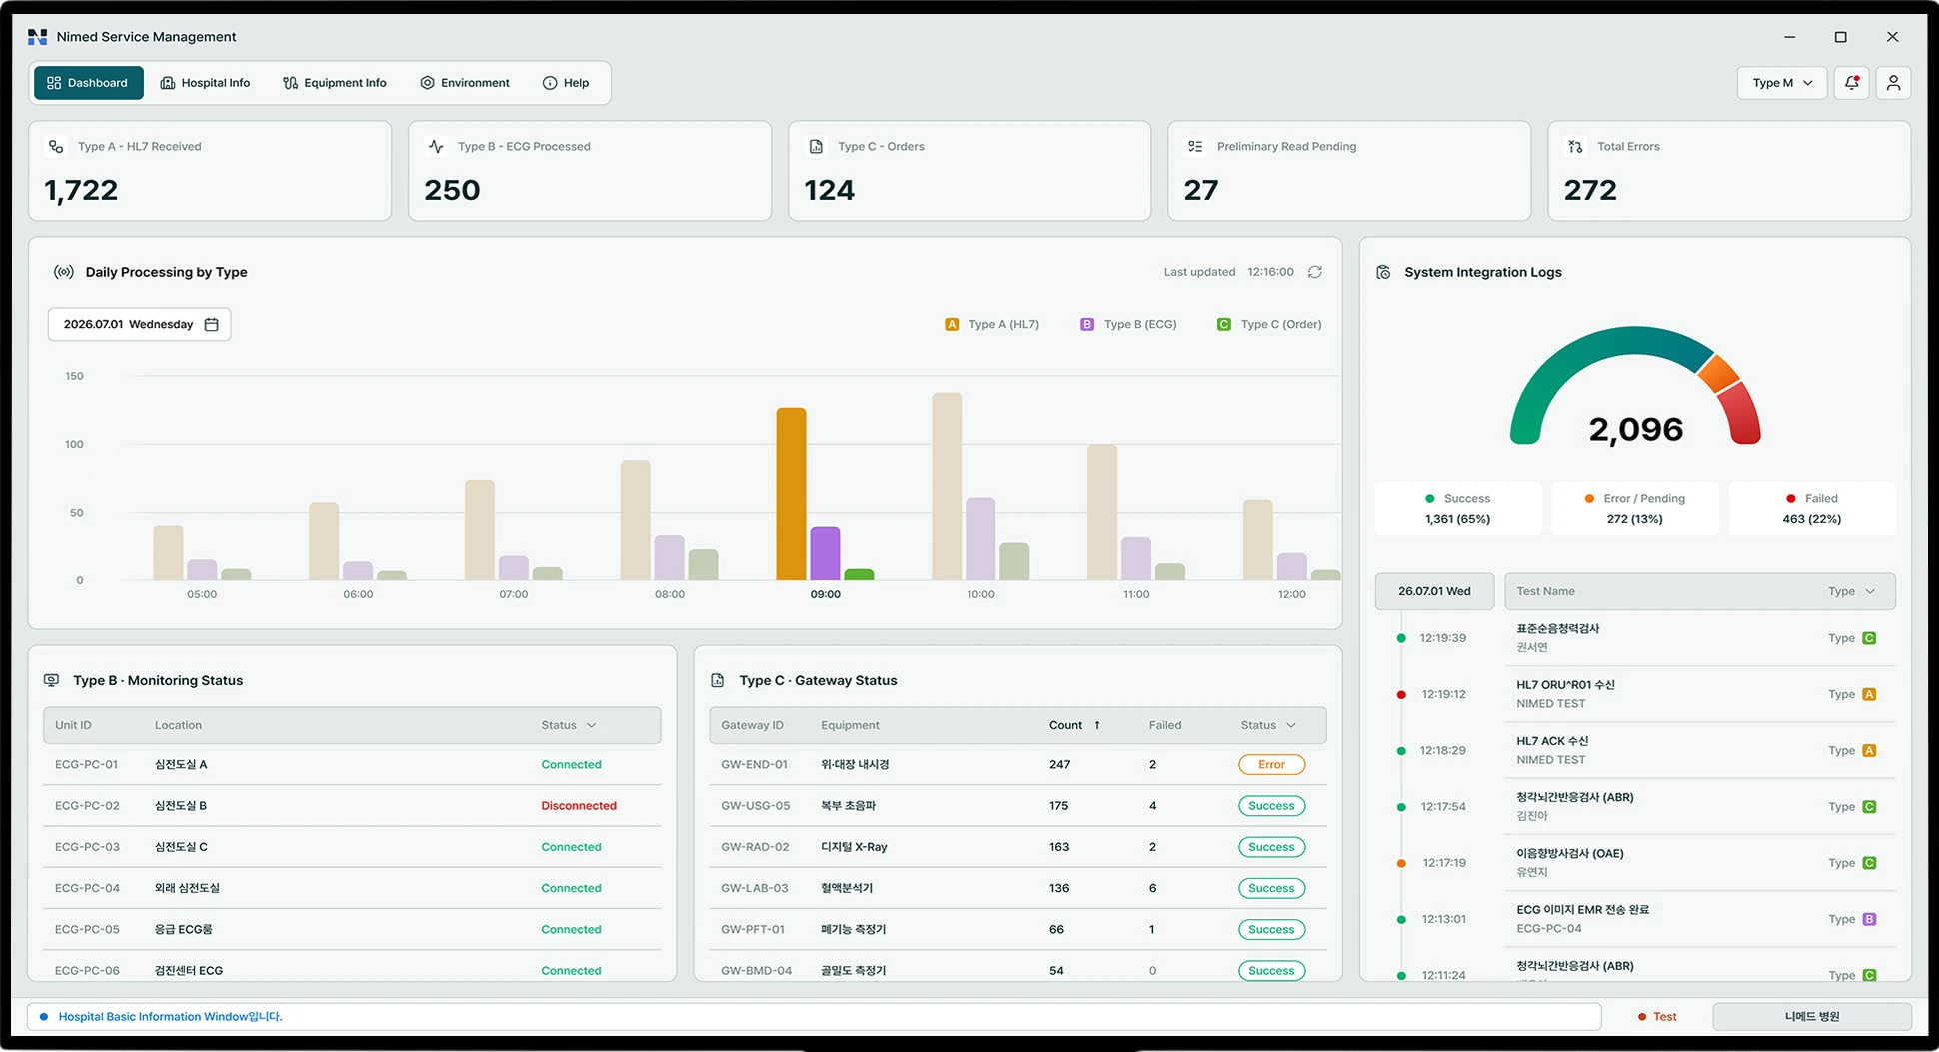Click the Success 1,361 (65%) stat card
The height and width of the screenshot is (1052, 1939).
click(x=1457, y=509)
